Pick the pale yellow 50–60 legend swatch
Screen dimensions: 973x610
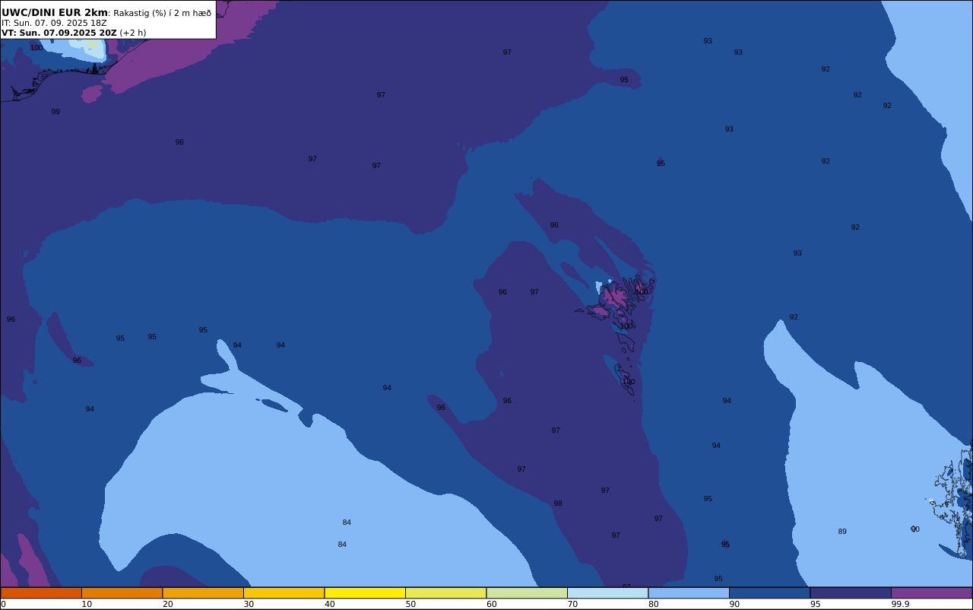pyautogui.click(x=445, y=593)
